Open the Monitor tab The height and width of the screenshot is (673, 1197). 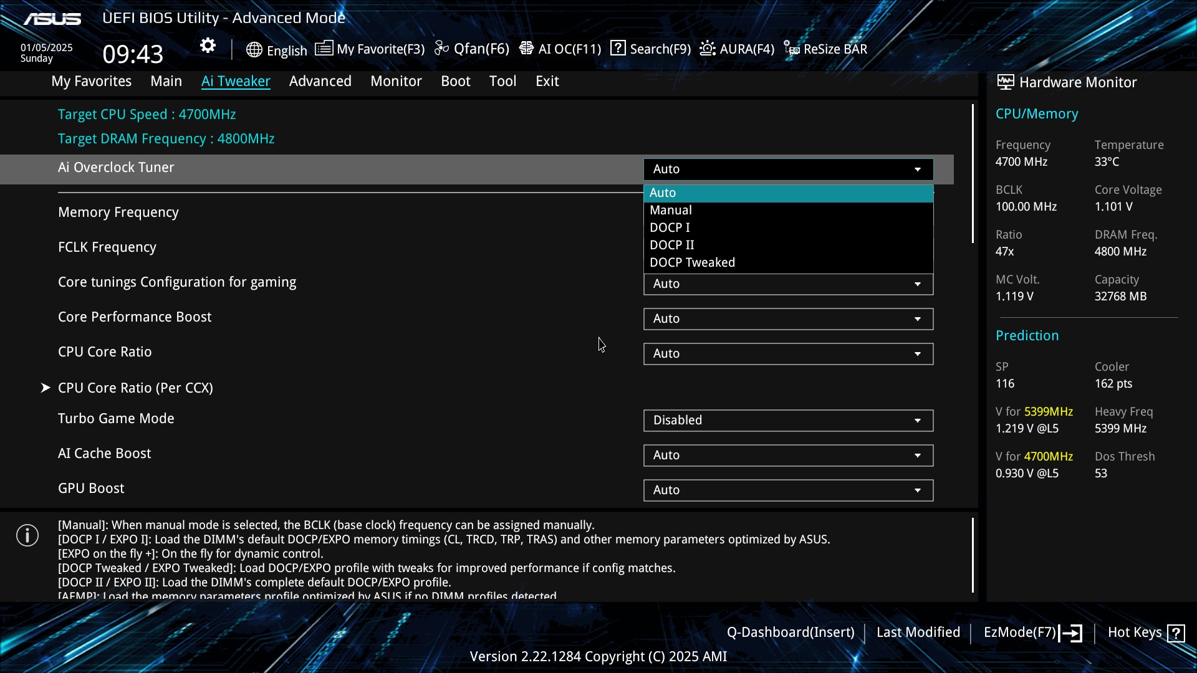396,81
